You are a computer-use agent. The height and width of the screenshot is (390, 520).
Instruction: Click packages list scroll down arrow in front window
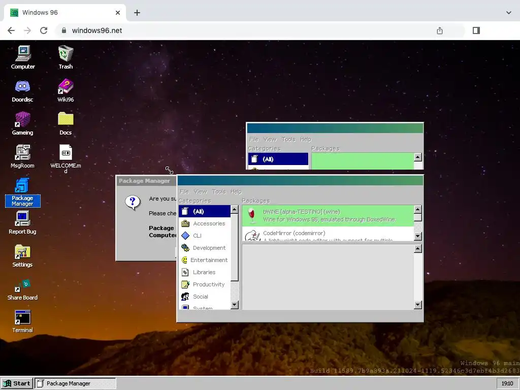click(x=418, y=237)
